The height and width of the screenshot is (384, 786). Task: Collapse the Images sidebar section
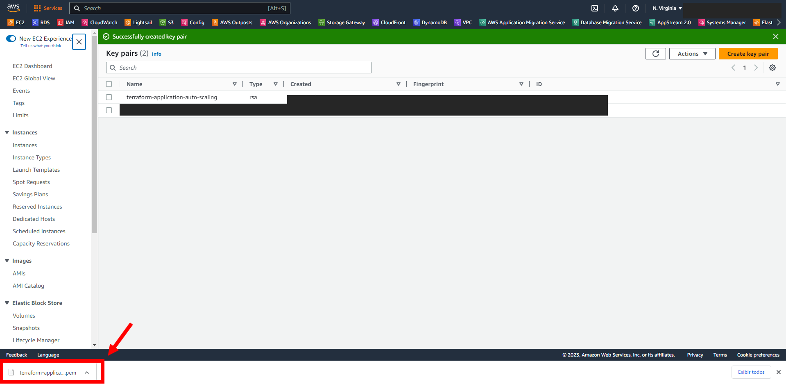(7, 261)
